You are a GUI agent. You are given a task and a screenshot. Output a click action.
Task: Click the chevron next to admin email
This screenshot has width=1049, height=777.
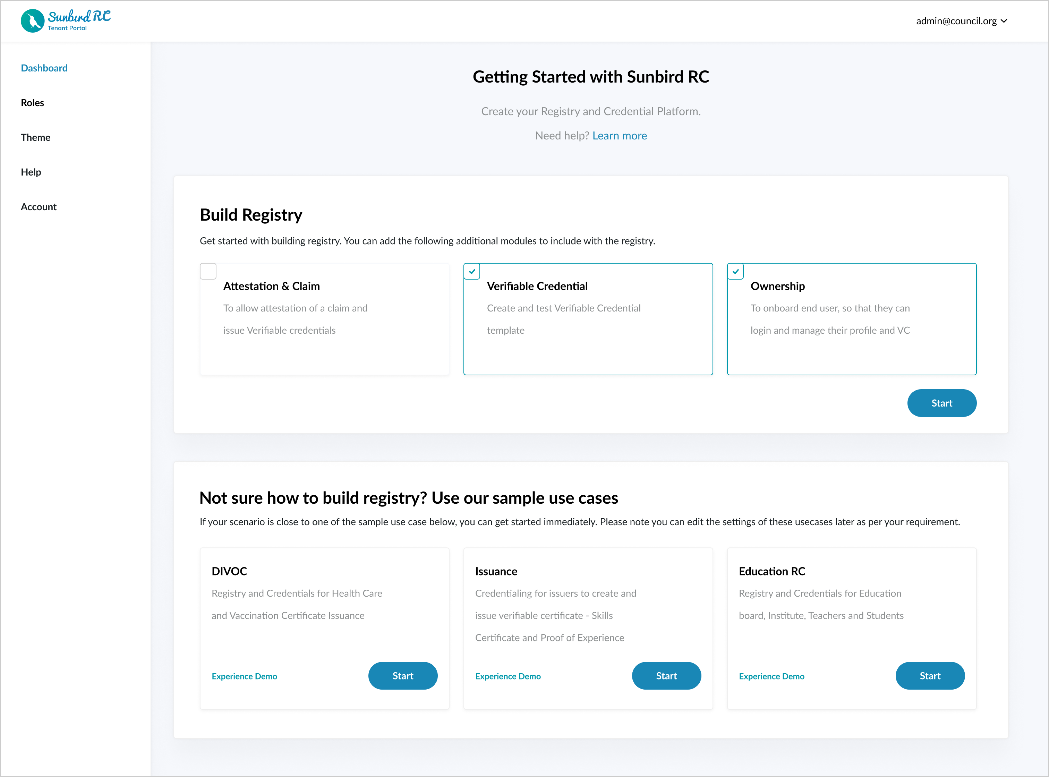[1004, 21]
